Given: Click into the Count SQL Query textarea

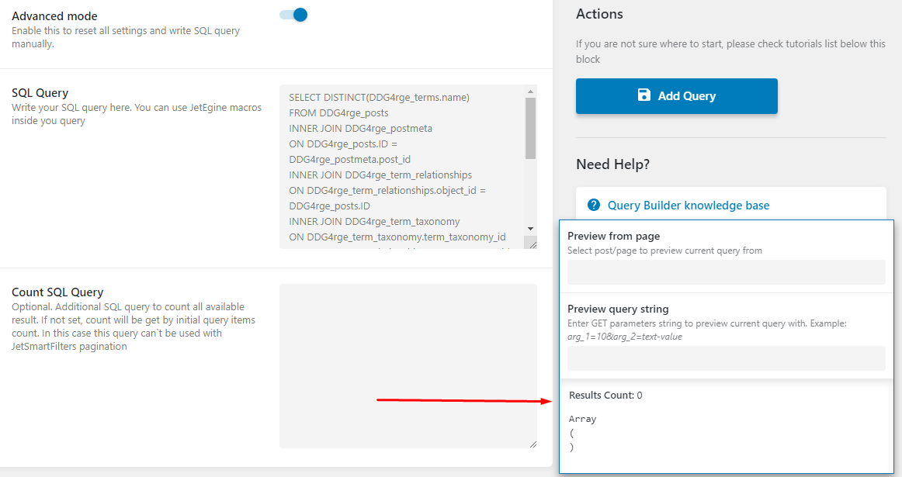Looking at the screenshot, I should 408,366.
